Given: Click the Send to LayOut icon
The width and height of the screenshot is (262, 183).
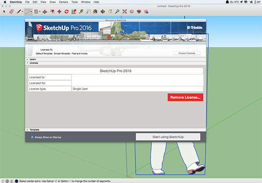Looking at the screenshot, I should pyautogui.click(x=146, y=12).
